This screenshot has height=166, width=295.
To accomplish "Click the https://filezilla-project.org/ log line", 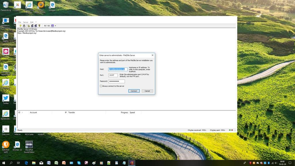I will click(x=27, y=33).
